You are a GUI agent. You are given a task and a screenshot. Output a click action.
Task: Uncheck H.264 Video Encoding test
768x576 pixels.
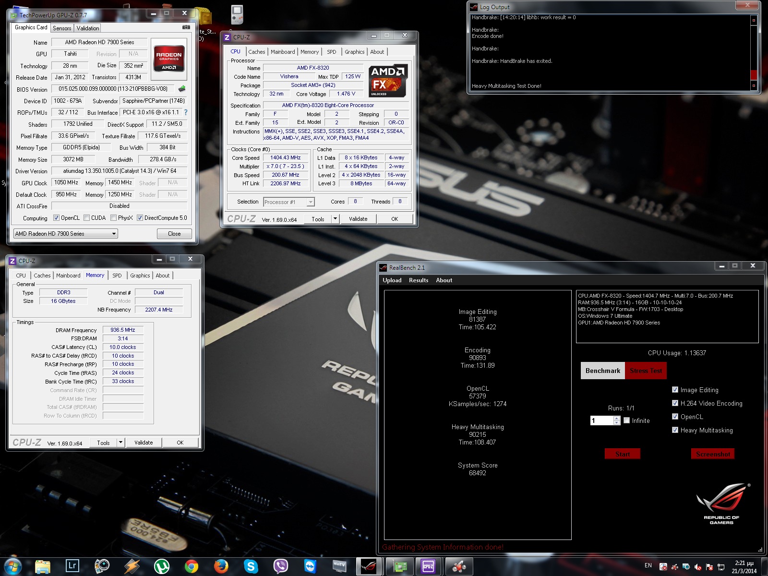[675, 403]
